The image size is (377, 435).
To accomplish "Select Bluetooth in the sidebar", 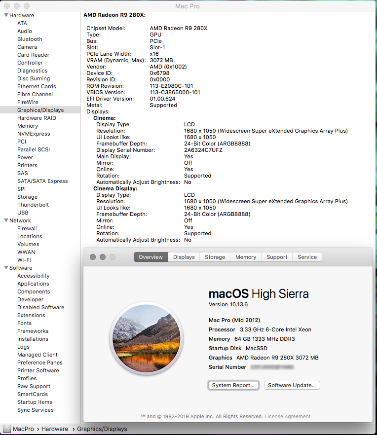I will pos(30,39).
